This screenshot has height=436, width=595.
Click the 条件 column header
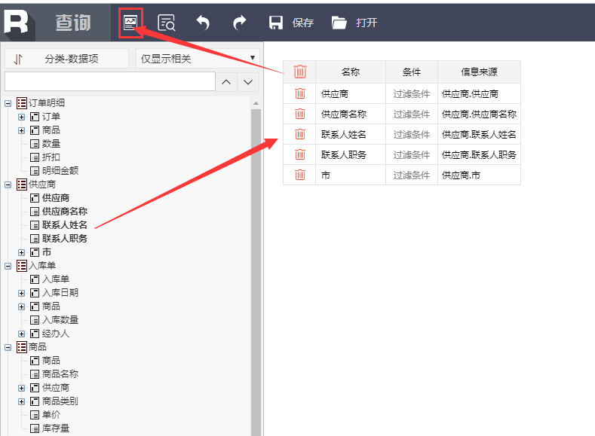[412, 72]
